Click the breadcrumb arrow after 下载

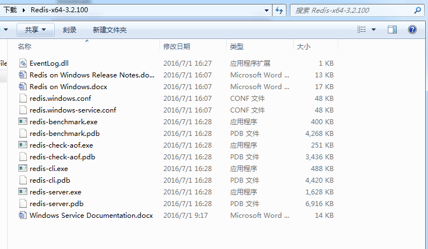click(x=24, y=11)
